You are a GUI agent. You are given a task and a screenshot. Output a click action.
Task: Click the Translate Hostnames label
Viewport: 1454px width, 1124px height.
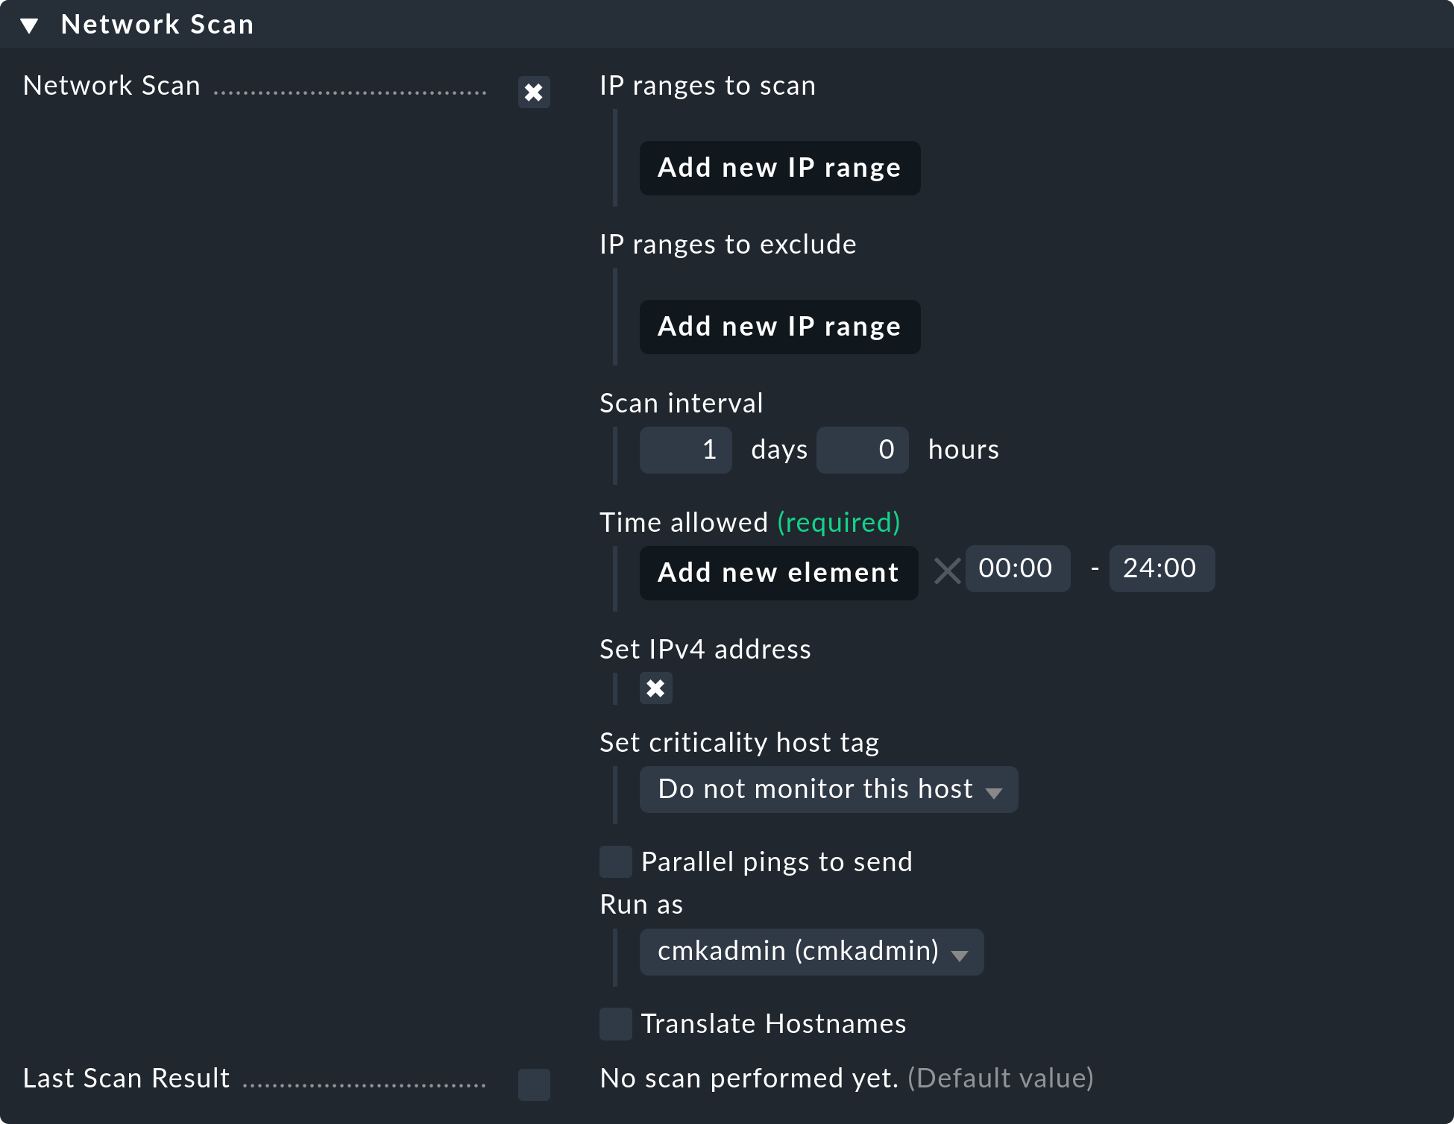[773, 1024]
